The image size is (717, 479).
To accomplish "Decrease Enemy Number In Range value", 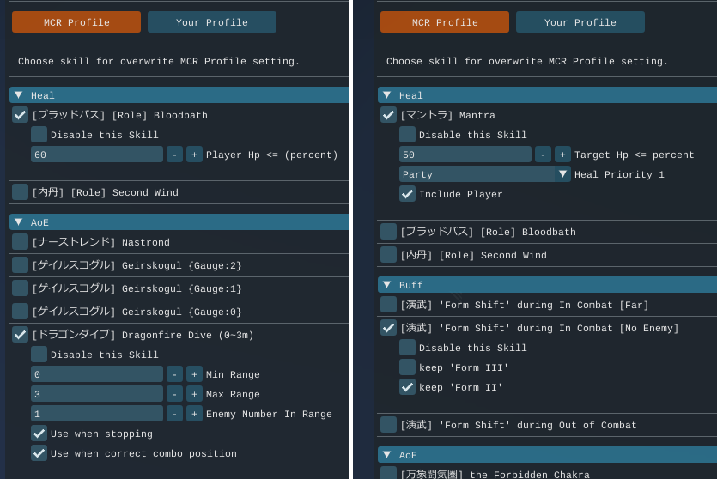I will tap(174, 414).
